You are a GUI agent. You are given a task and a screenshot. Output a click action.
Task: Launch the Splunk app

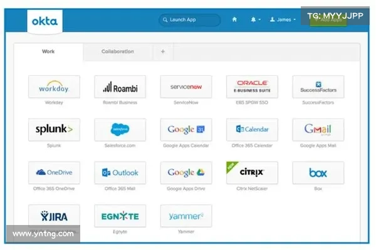54,129
